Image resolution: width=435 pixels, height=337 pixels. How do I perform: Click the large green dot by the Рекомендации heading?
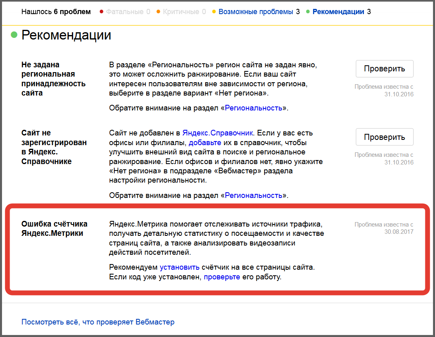pyautogui.click(x=14, y=35)
